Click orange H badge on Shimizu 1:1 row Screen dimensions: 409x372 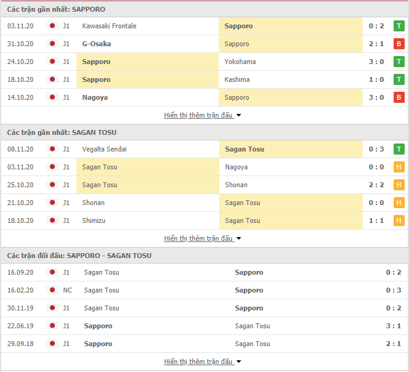399,220
